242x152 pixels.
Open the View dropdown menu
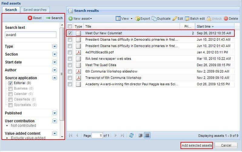click(x=124, y=19)
